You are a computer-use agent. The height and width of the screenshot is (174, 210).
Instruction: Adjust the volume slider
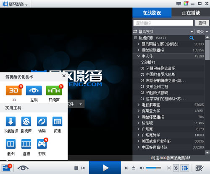point(154,168)
